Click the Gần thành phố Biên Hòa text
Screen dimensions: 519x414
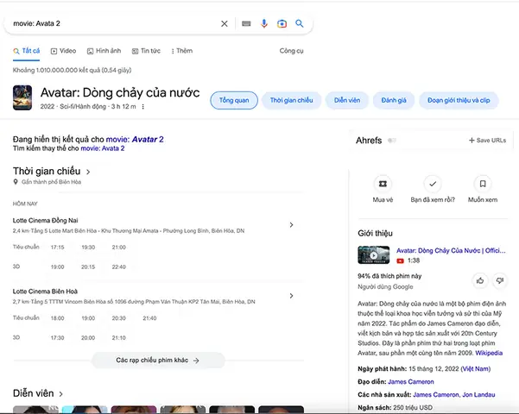[51, 182]
